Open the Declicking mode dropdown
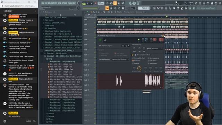The height and width of the screenshot is (125, 222). pyautogui.click(x=120, y=59)
